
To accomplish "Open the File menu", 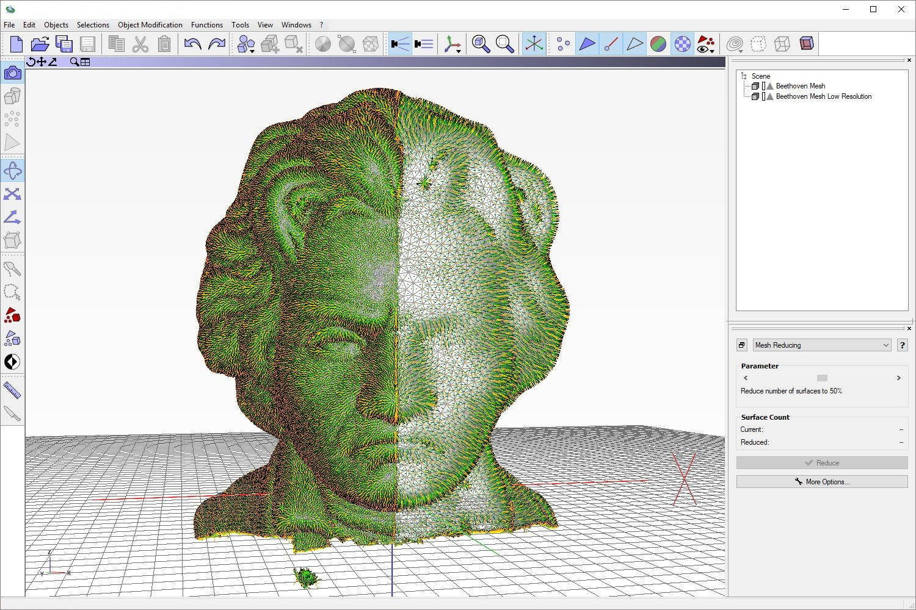I will 9,25.
